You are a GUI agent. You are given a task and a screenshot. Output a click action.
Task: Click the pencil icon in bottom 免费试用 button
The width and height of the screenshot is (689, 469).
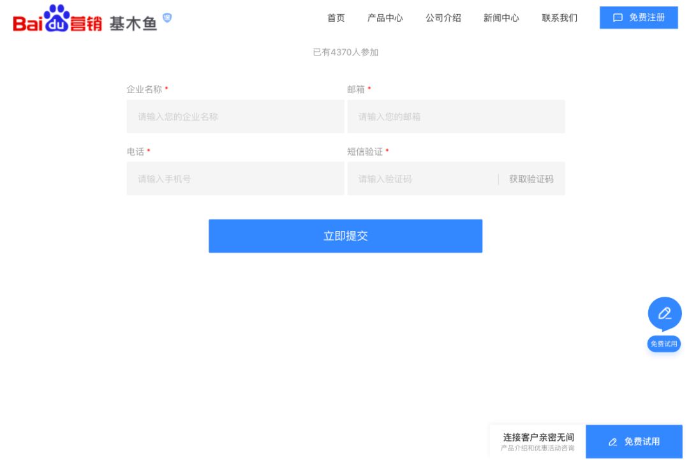click(612, 442)
